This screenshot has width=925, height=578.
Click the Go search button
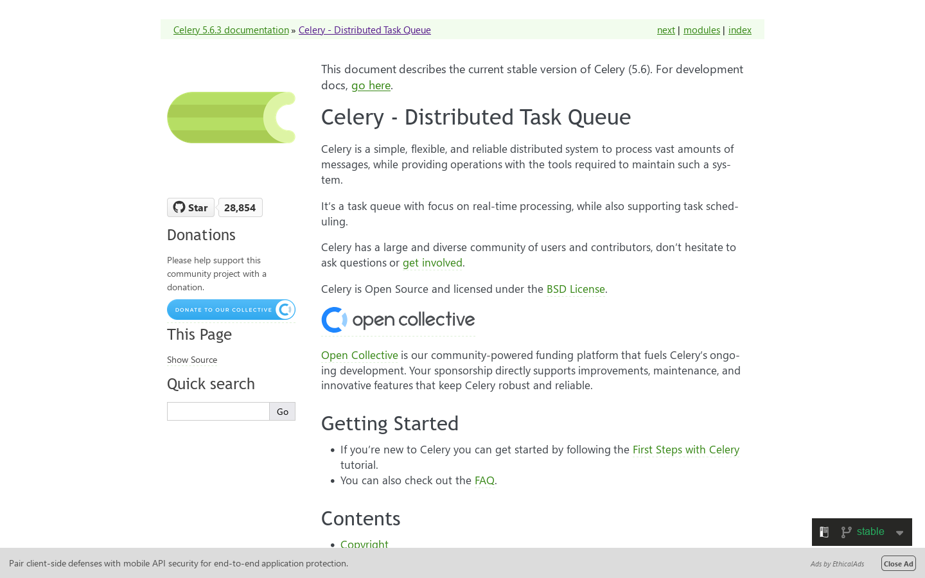283,411
